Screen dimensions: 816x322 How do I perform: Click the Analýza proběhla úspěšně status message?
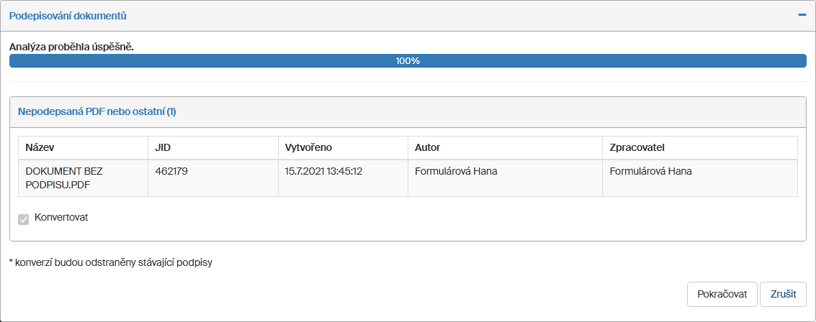(x=72, y=47)
